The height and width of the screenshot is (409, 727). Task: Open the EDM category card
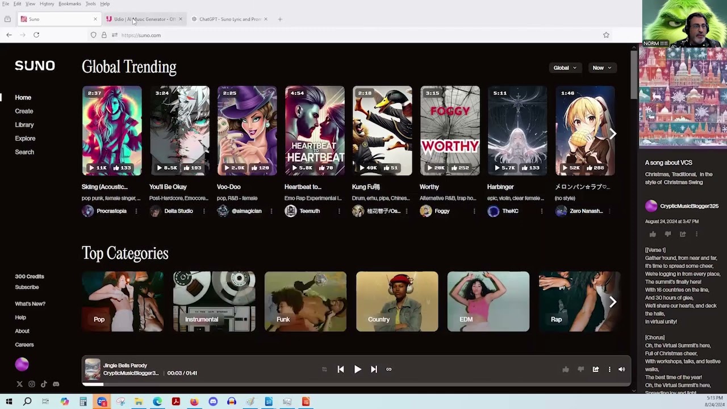tap(488, 302)
